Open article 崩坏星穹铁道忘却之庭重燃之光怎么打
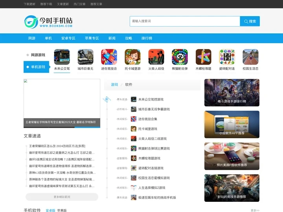 [62, 153]
